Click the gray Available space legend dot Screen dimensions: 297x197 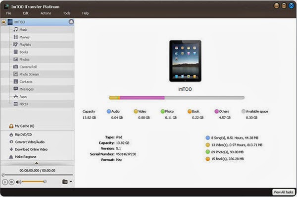(x=244, y=111)
